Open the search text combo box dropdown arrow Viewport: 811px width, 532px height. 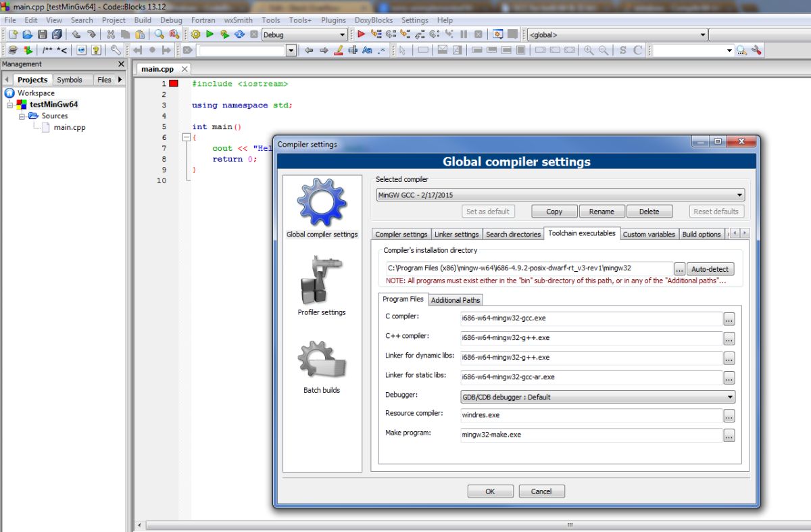click(291, 50)
